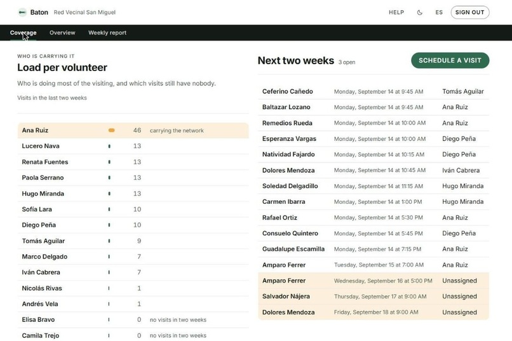Select Andrés Vela in volunteer list
This screenshot has height=341, width=512.
point(133,304)
